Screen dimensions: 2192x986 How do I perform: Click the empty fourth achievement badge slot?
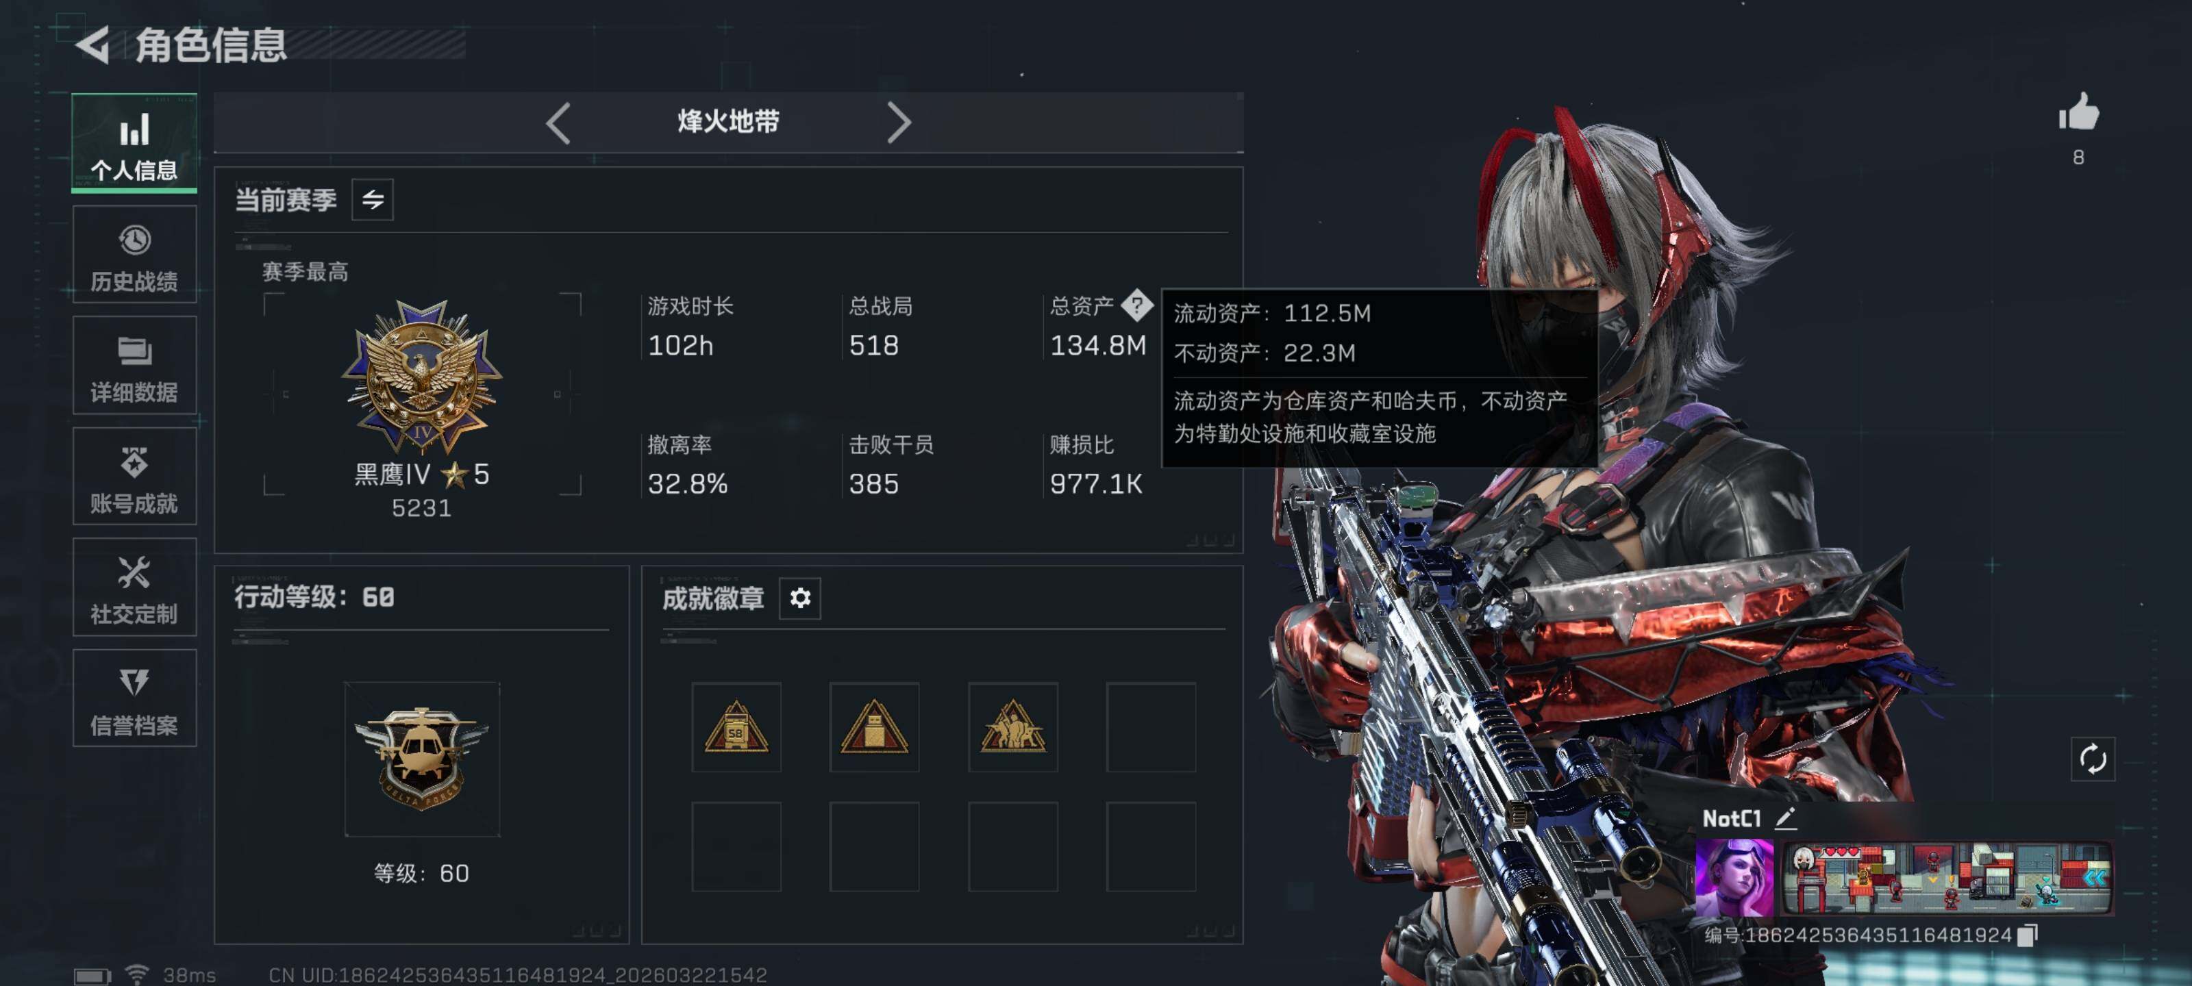[1151, 727]
